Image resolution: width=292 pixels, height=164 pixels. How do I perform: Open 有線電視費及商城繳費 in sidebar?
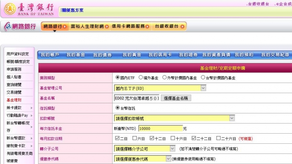(19, 157)
